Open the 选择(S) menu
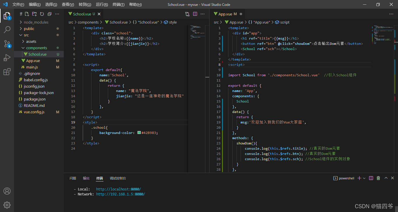 pyautogui.click(x=51, y=4)
